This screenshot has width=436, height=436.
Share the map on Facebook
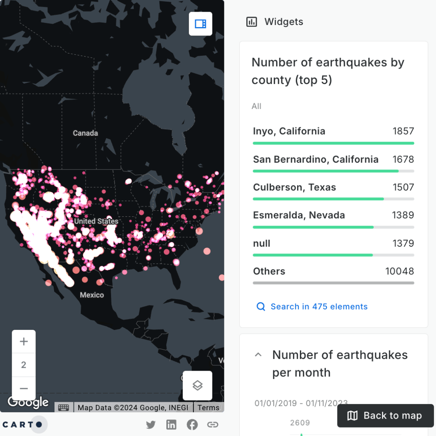(192, 425)
